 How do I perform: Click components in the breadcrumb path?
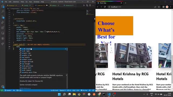(15, 8)
